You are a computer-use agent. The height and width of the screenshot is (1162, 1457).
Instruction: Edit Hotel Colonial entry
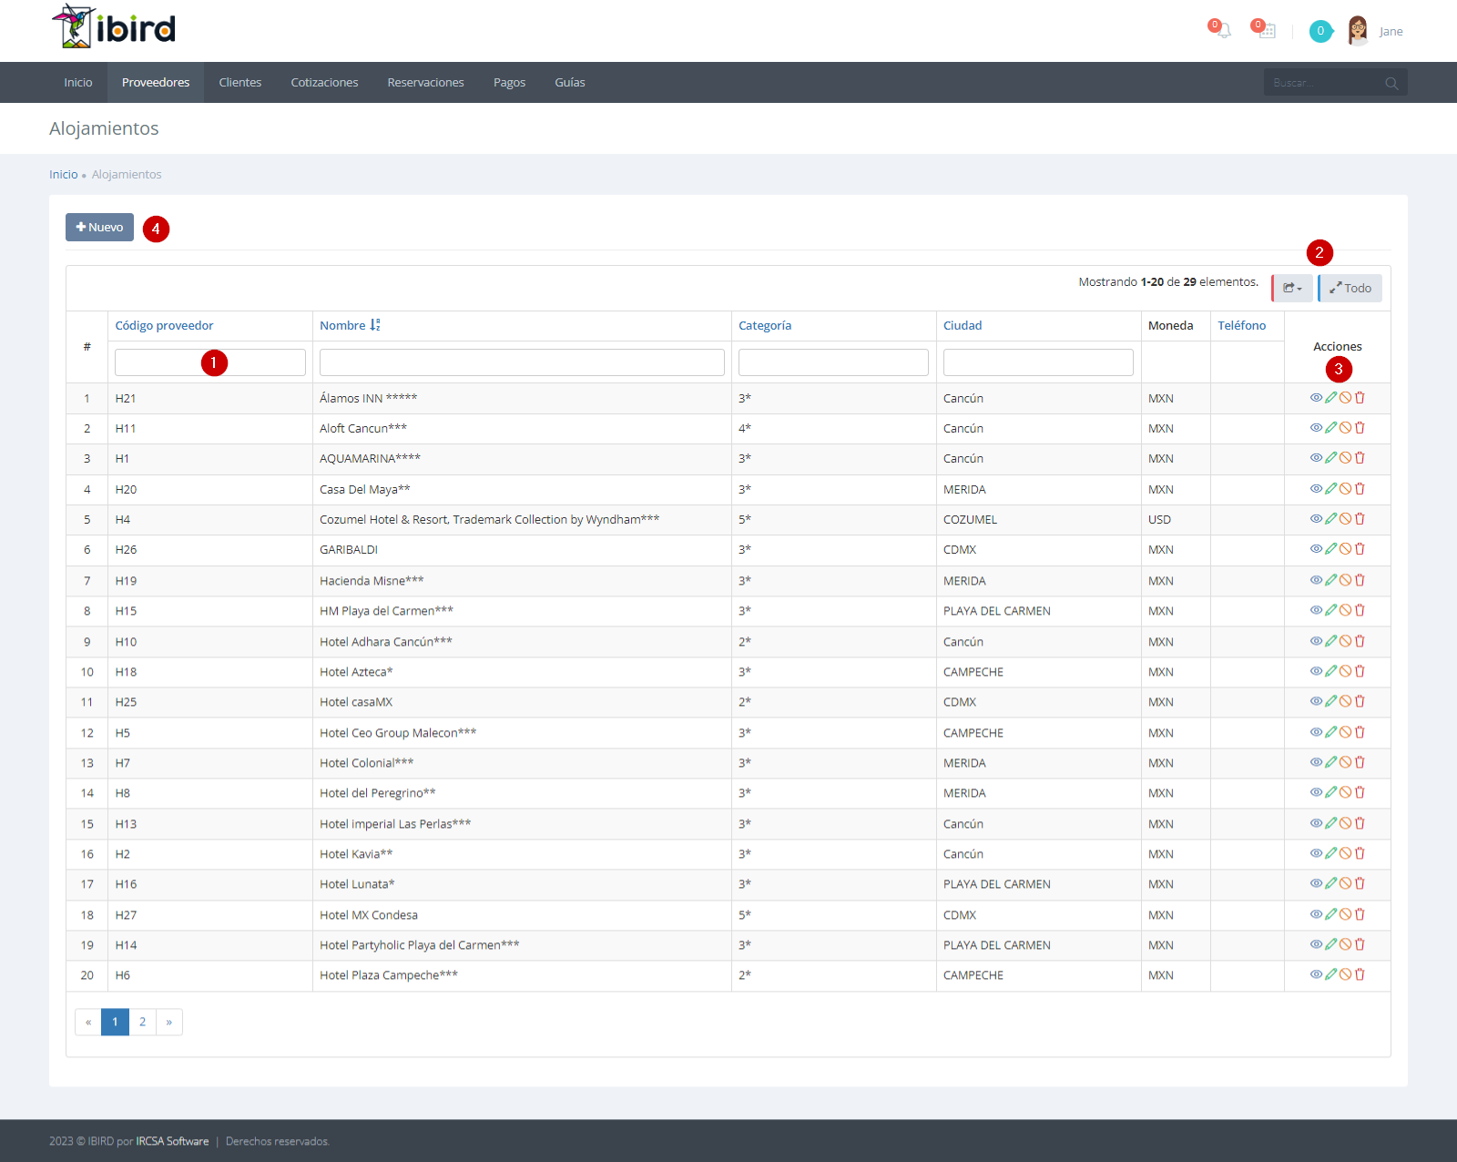coord(1330,762)
